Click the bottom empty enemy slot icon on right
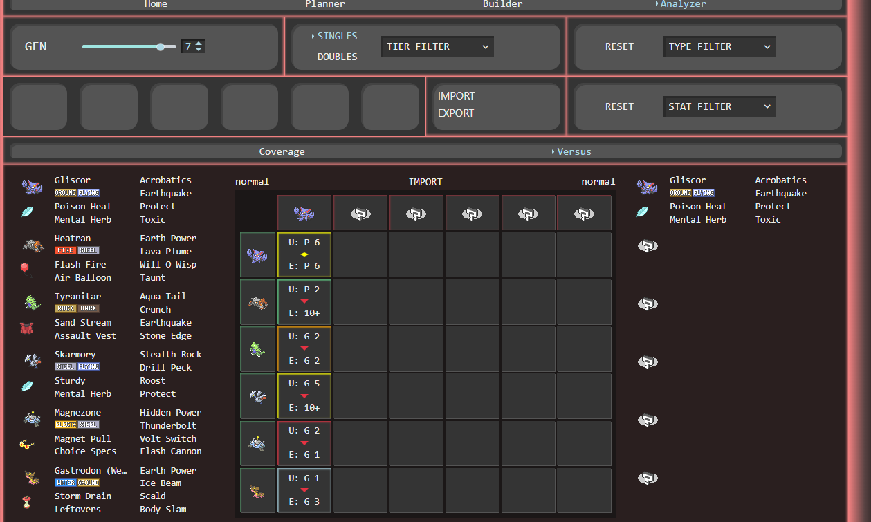 click(x=647, y=478)
